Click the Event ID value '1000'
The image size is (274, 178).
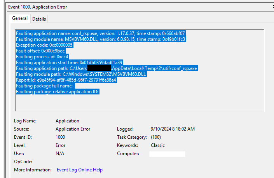(x=60, y=137)
